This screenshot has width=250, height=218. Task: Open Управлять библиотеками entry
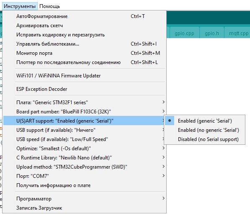click(84, 44)
